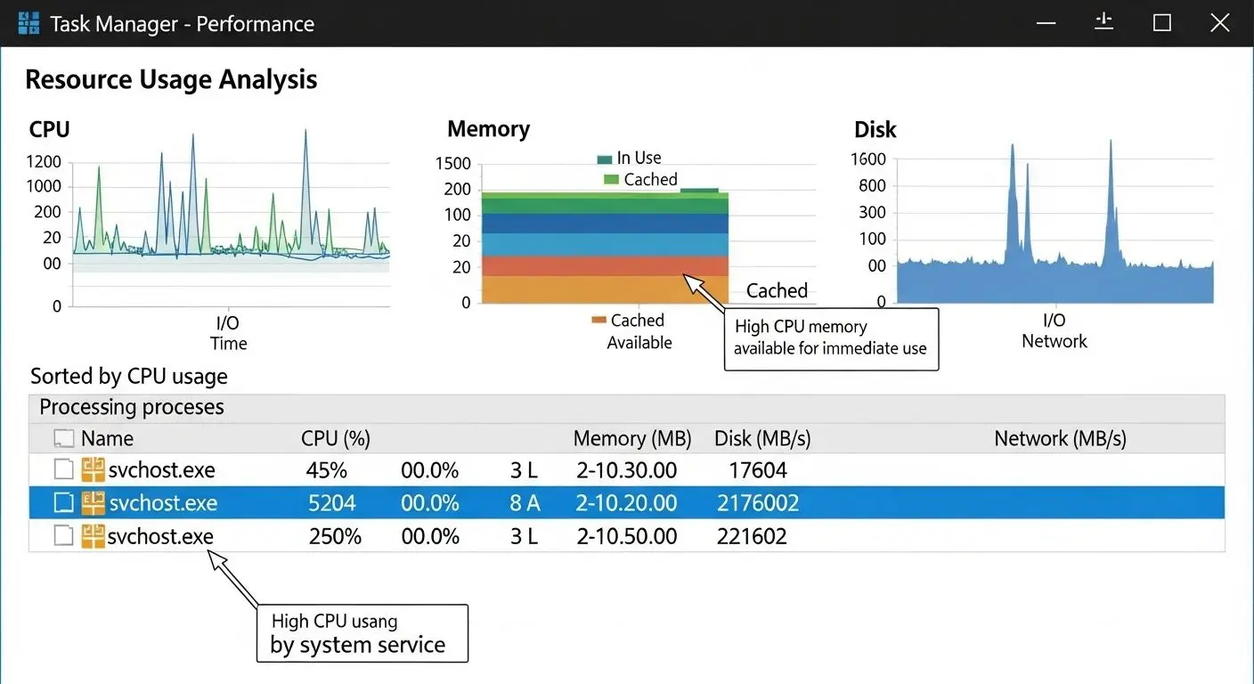
Task: Minimize the Task Manager window
Action: [x=1046, y=23]
